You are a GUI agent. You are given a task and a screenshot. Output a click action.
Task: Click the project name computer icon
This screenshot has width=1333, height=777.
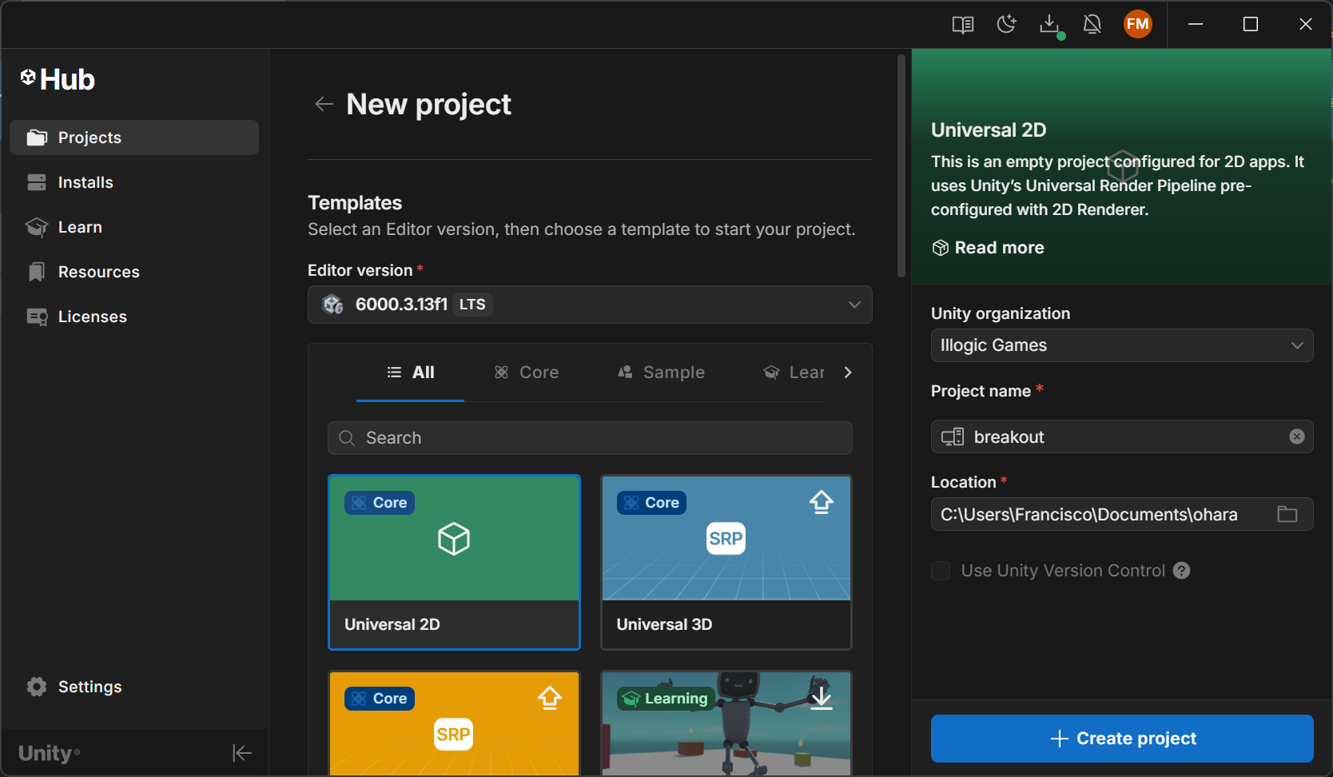tap(953, 436)
